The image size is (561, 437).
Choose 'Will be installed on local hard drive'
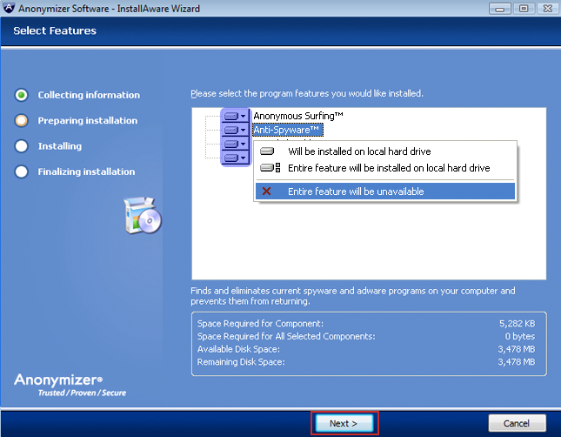[x=359, y=151]
